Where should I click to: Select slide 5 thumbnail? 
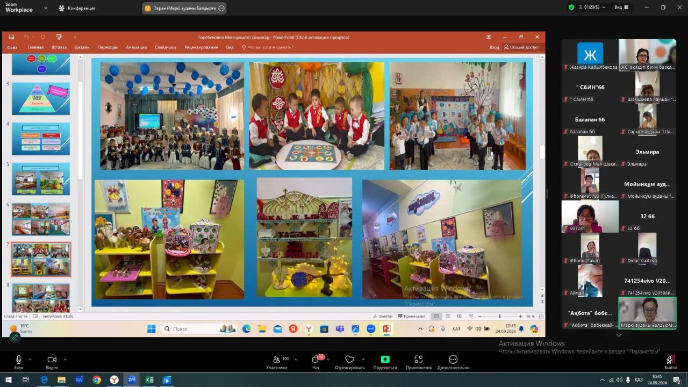tap(41, 179)
